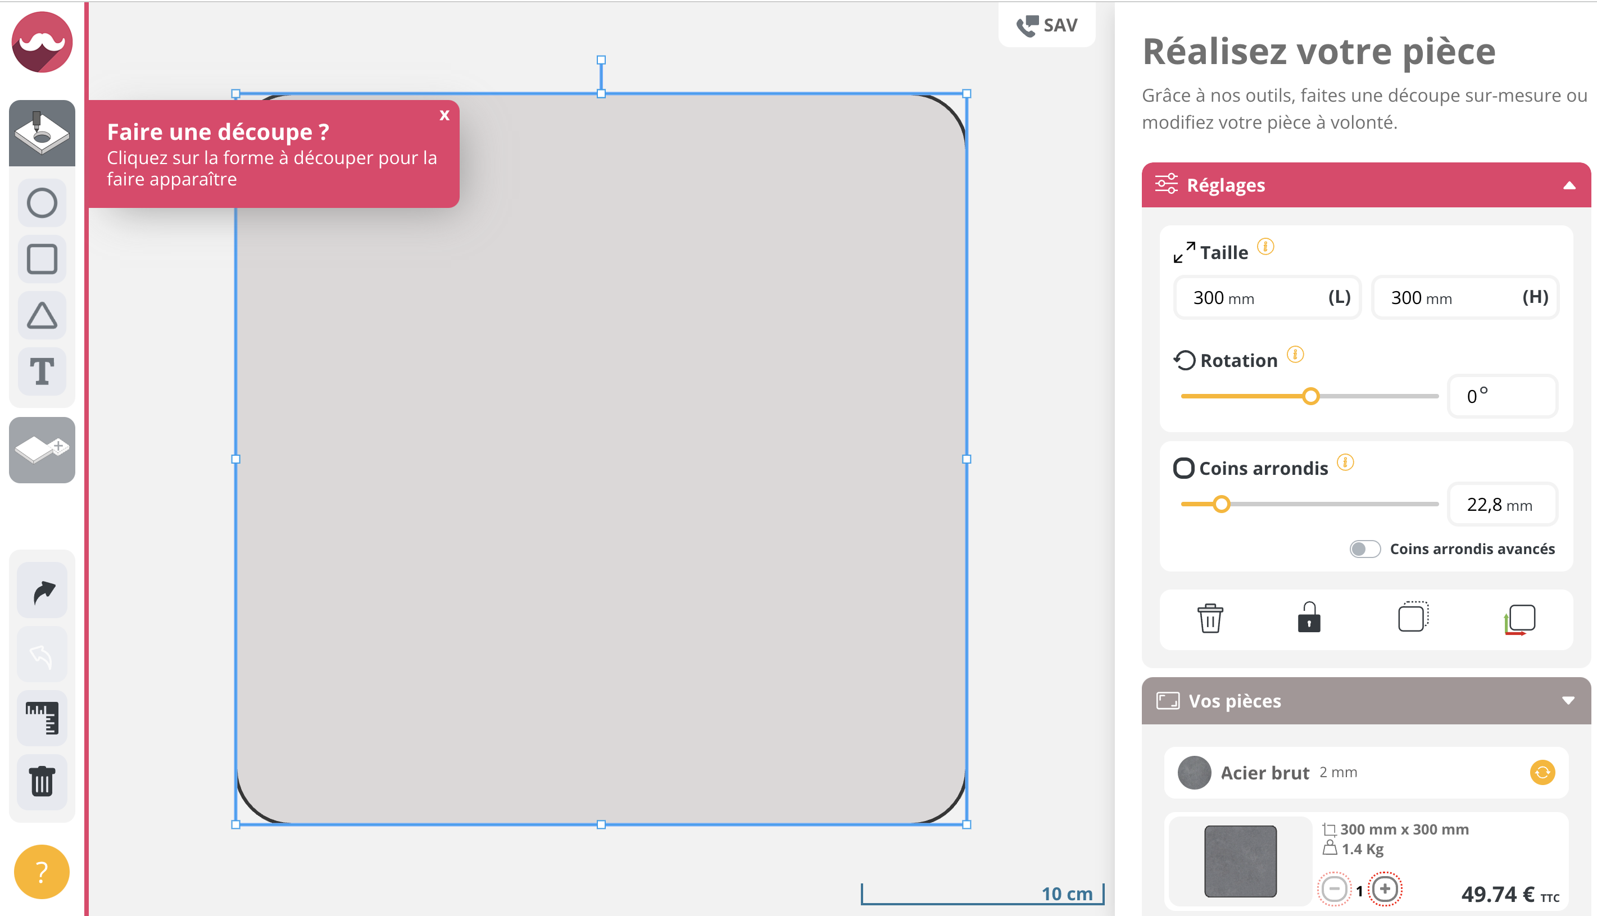Click the add new piece icon
The height and width of the screenshot is (916, 1597).
[42, 450]
